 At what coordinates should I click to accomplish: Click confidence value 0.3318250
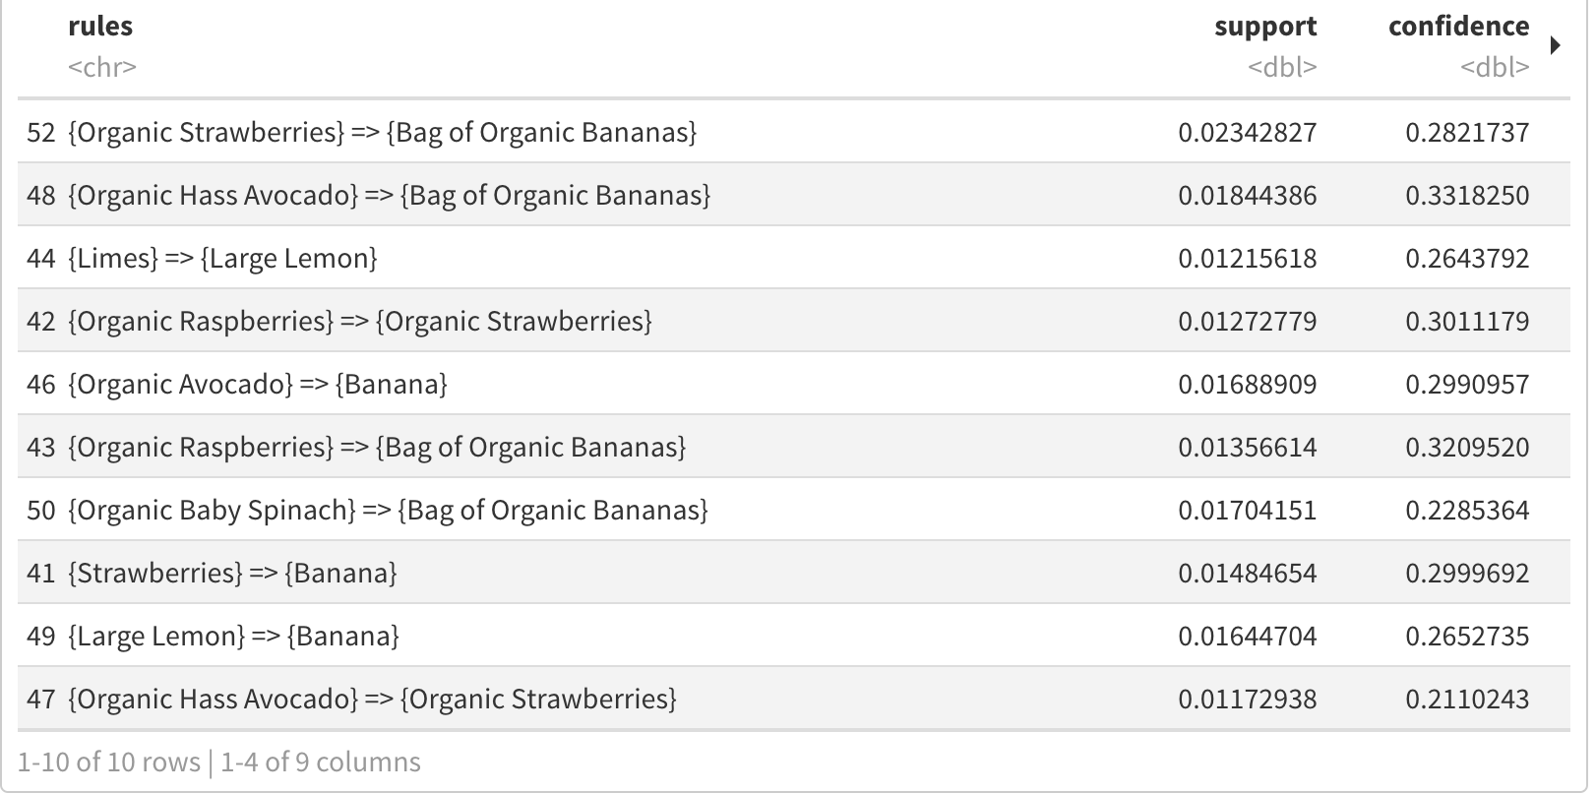click(x=1467, y=196)
